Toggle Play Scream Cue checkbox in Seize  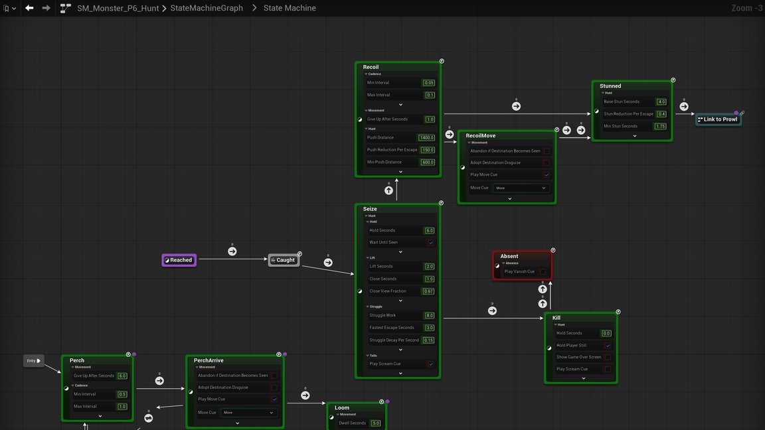click(431, 364)
